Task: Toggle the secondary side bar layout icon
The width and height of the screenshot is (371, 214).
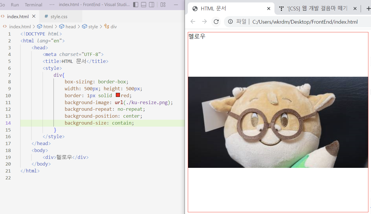Action: [152, 5]
